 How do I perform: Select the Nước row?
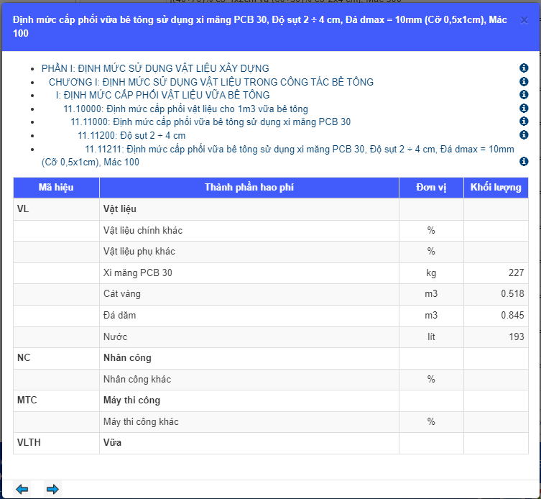[x=271, y=337]
